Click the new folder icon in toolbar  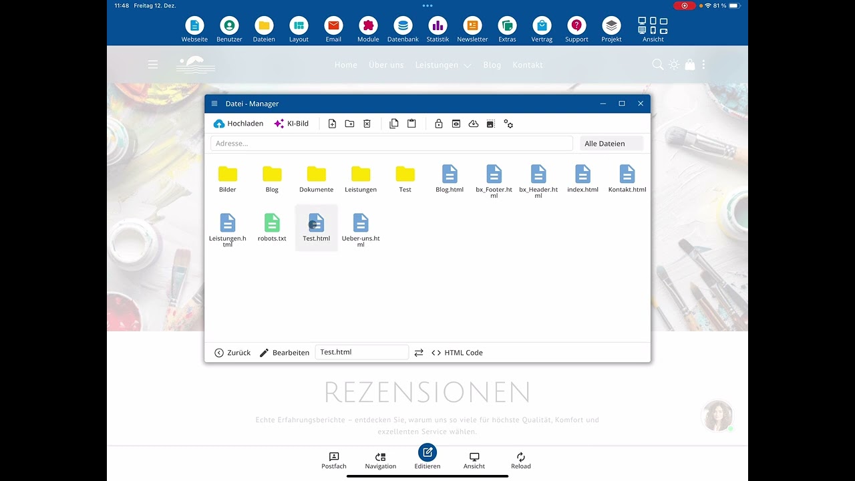(x=349, y=124)
